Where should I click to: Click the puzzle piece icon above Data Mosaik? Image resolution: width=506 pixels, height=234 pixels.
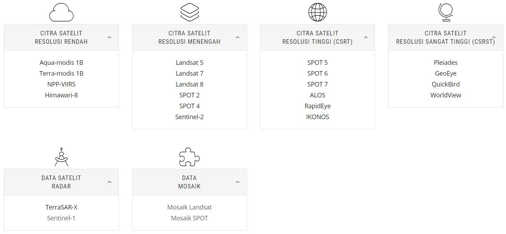(x=190, y=157)
